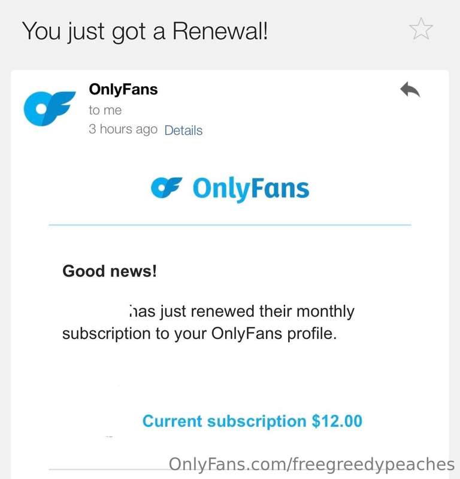Viewport: 460px width, 479px height.
Task: Select the 'You just got a Renewal!' subject
Action: (x=145, y=32)
